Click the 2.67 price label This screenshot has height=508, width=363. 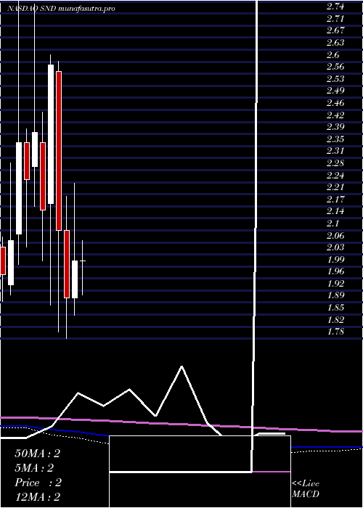pos(335,30)
